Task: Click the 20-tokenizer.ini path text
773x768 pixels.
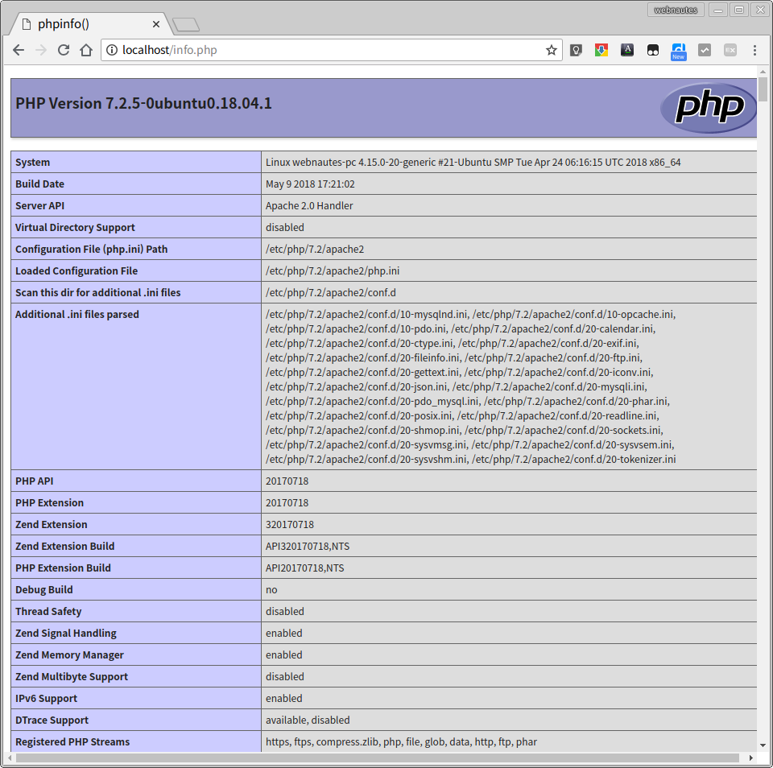Action: [574, 459]
